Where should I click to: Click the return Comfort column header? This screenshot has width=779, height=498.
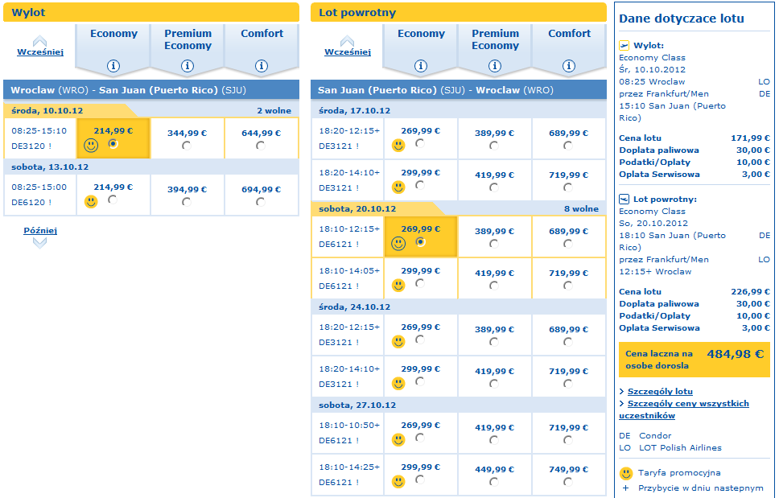click(569, 34)
